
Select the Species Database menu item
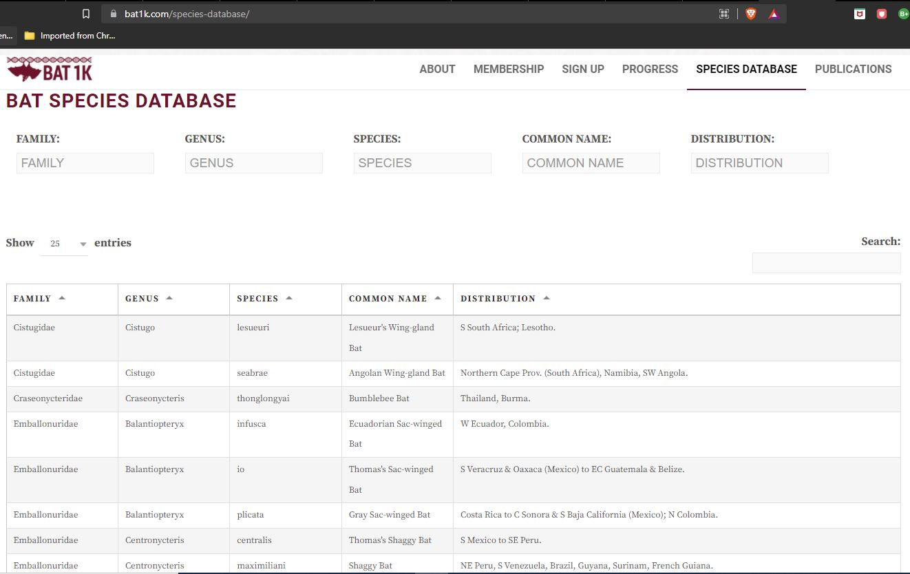point(746,69)
